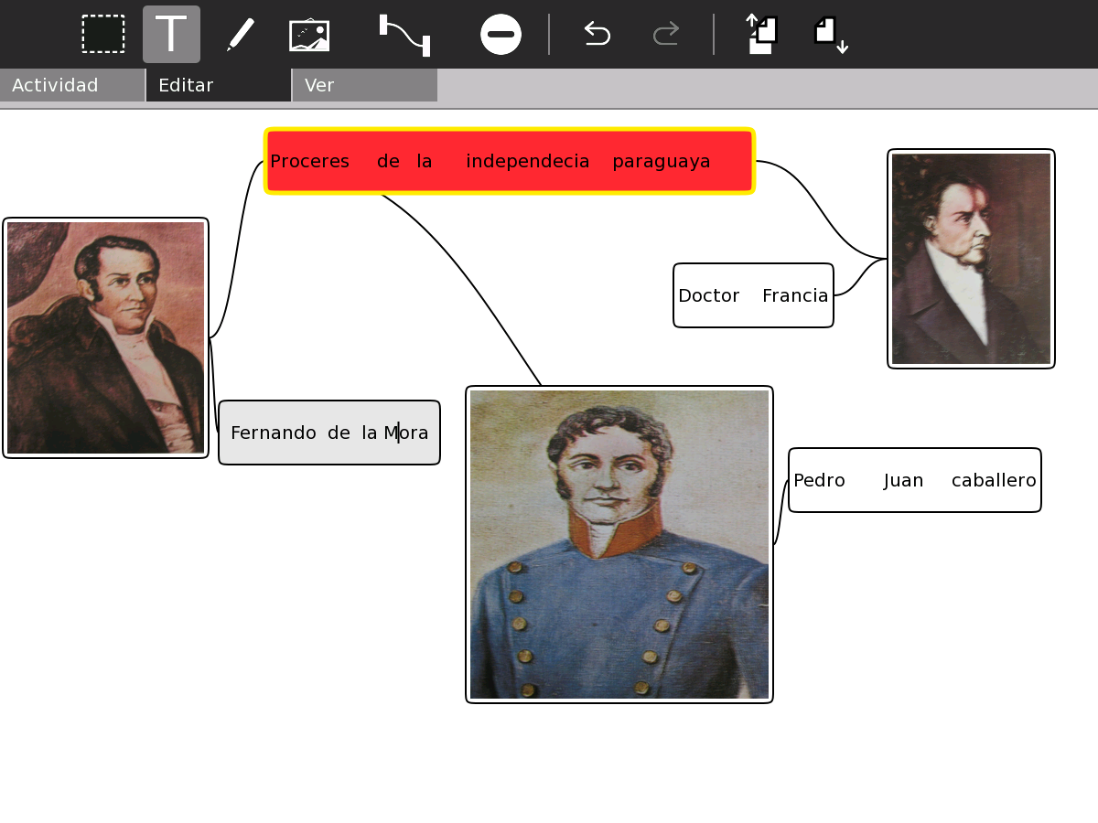Viewport: 1098px width, 823px height.
Task: Select the dashed-rectangle selection mode icon
Action: click(x=103, y=34)
